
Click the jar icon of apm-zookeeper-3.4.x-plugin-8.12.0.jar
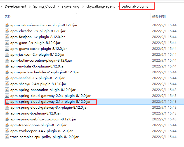pos(7,131)
